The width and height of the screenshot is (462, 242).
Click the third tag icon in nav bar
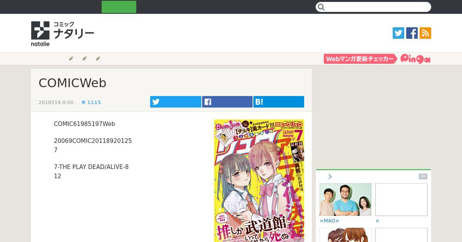click(x=98, y=59)
